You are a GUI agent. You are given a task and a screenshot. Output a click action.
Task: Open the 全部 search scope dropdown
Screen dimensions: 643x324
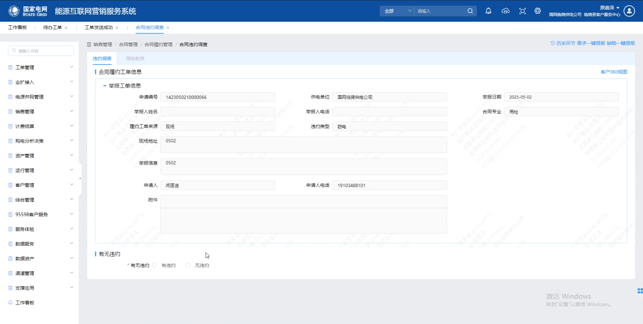(x=397, y=11)
